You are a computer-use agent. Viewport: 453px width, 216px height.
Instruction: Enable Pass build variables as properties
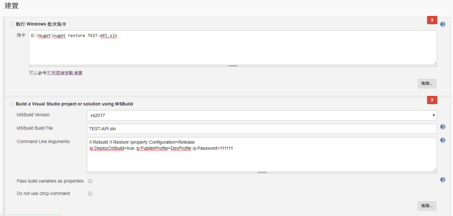[90, 181]
